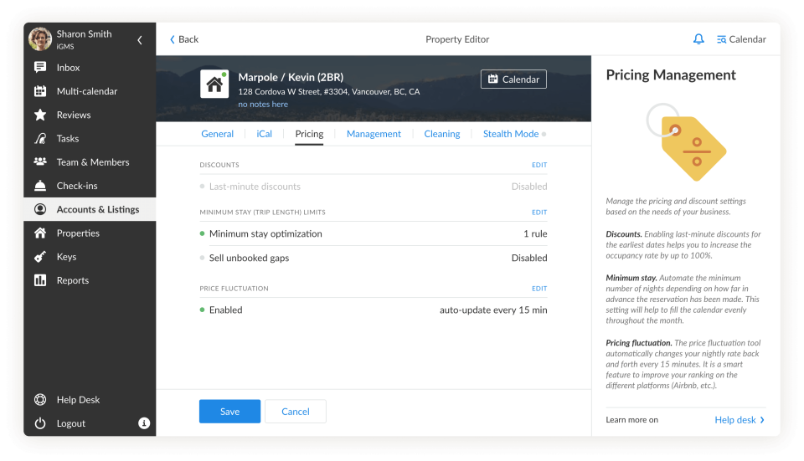Screen dimensions: 804x461
Task: Click the Check-ins bell icon
Action: pyautogui.click(x=40, y=186)
